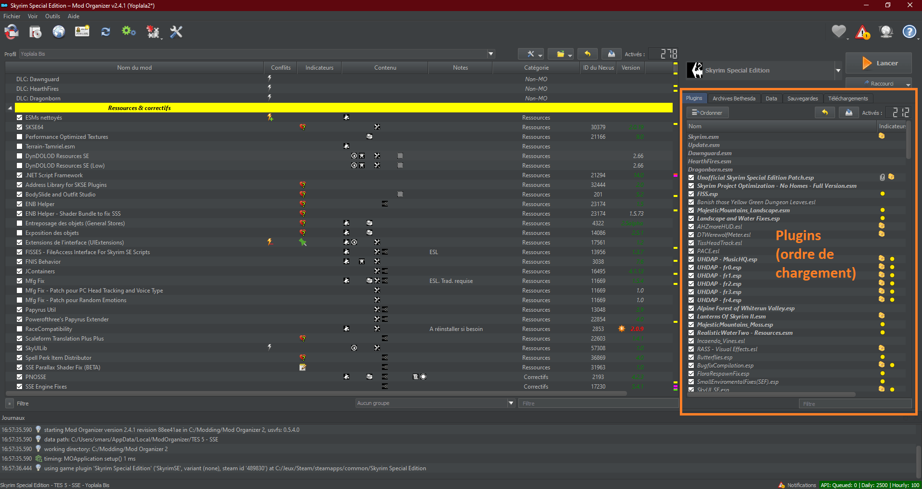Expand the Skyrim Special Edition executable dropdown
This screenshot has height=489, width=922.
[838, 71]
